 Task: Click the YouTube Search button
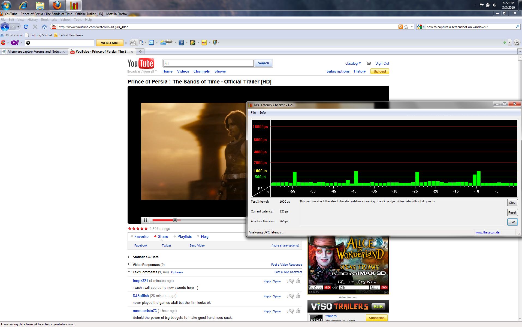click(263, 63)
